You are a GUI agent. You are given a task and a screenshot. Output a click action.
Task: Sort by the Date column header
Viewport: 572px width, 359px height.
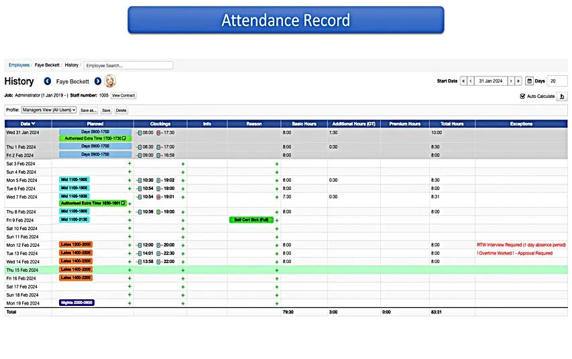[28, 124]
